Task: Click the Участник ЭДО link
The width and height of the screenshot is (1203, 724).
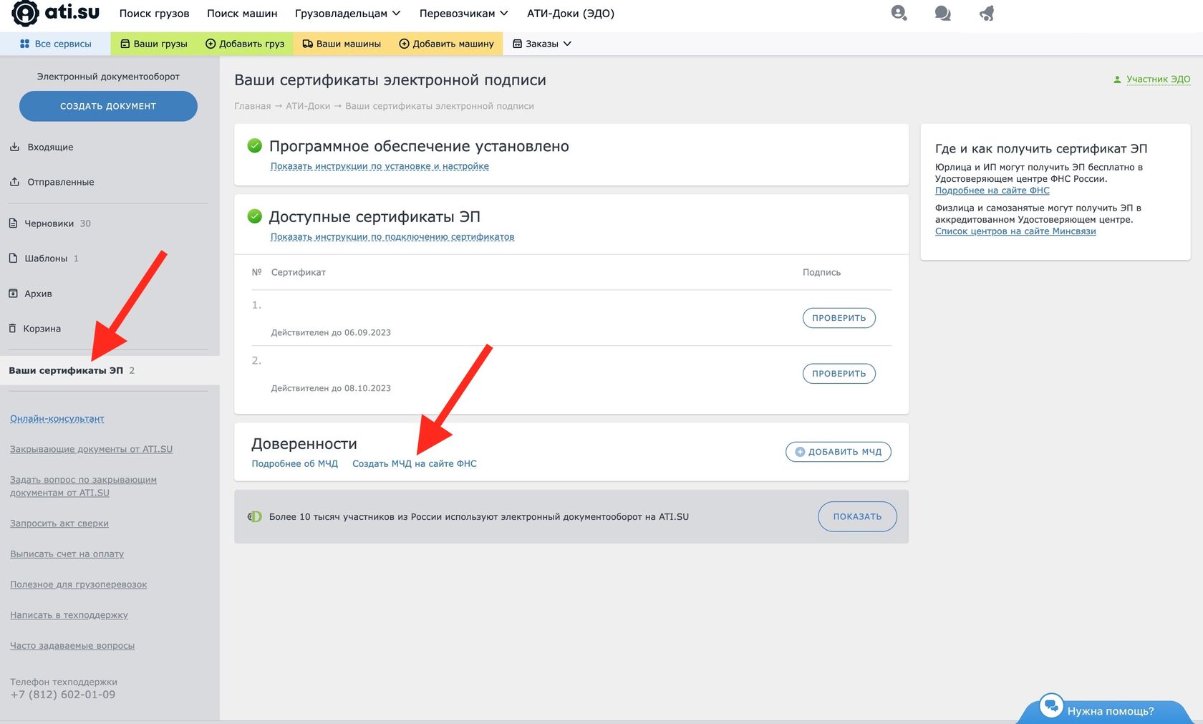Action: pos(1158,79)
